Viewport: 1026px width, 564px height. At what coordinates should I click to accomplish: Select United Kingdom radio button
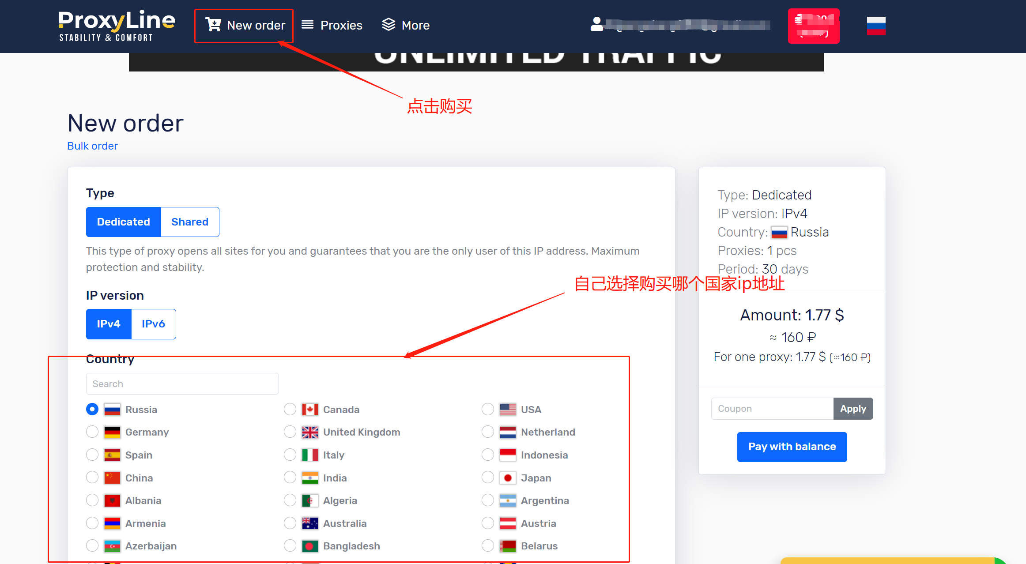290,432
